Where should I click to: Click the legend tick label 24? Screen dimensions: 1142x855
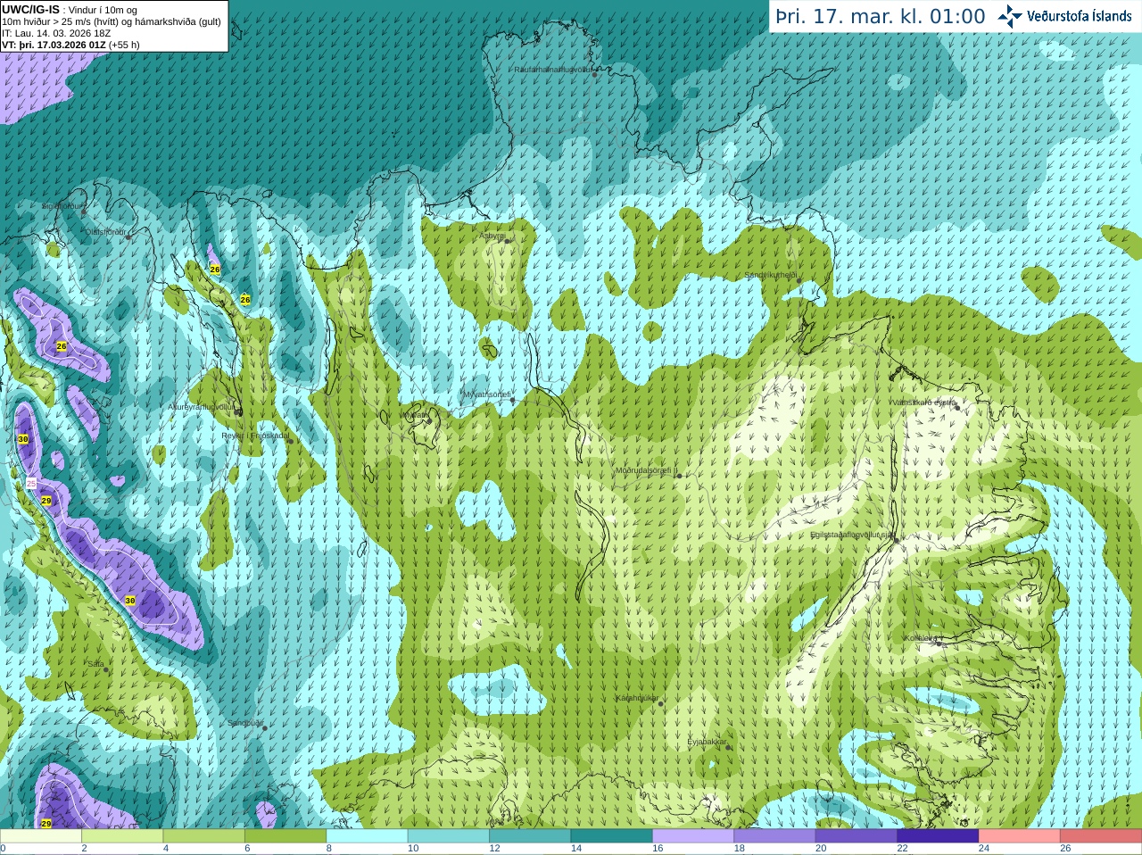pyautogui.click(x=984, y=849)
